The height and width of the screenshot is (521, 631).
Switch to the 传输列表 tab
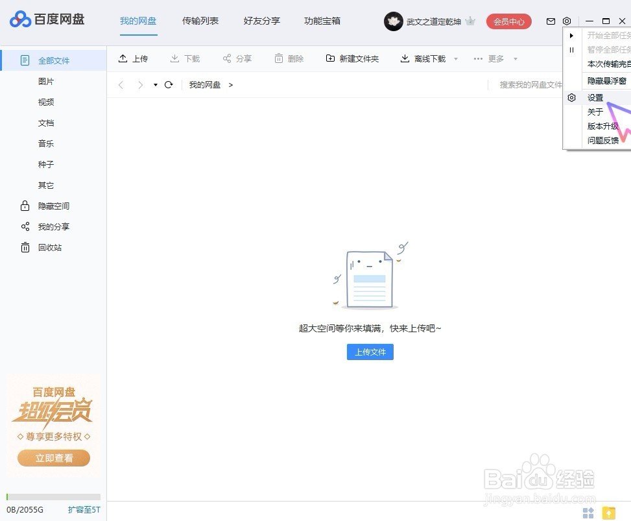[x=200, y=20]
